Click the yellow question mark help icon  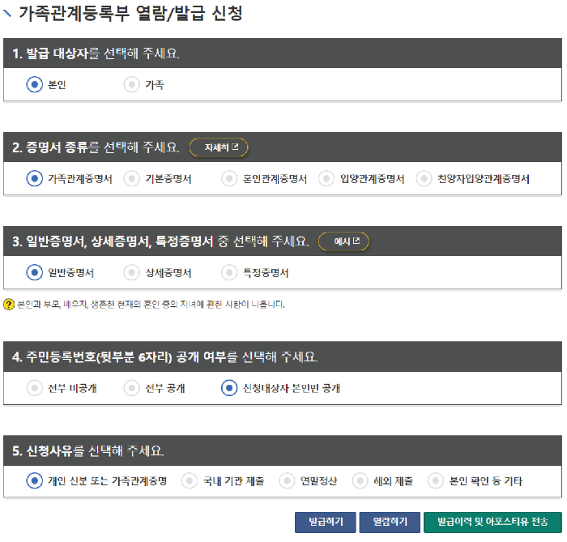[9, 305]
